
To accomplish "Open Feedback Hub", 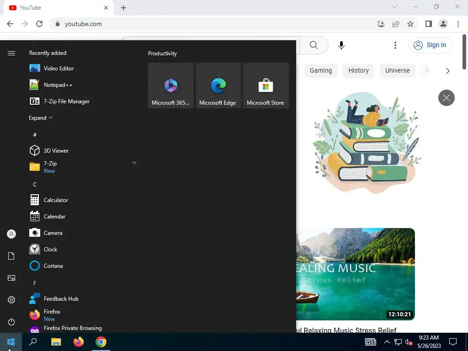I will tap(82, 299).
